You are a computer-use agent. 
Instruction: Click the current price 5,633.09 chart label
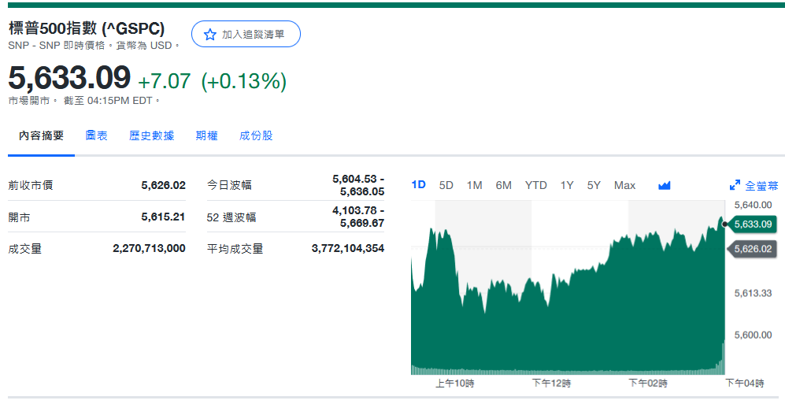click(x=754, y=224)
